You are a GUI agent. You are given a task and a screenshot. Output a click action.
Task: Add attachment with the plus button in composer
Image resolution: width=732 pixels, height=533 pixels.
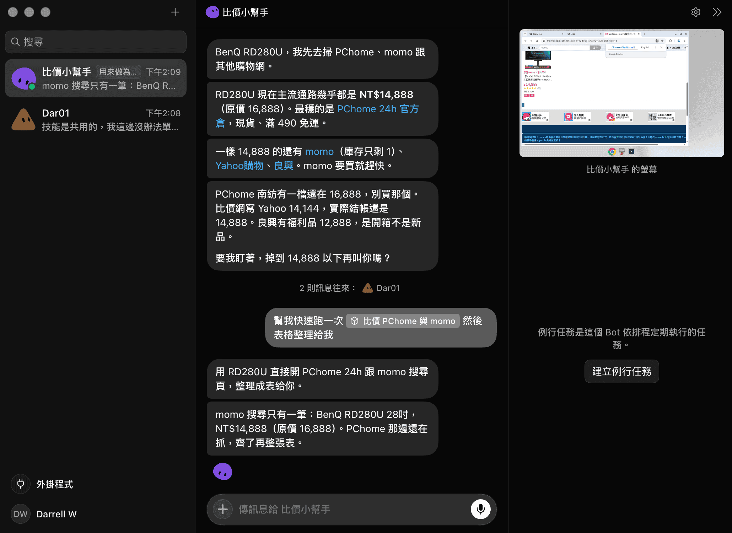point(223,509)
